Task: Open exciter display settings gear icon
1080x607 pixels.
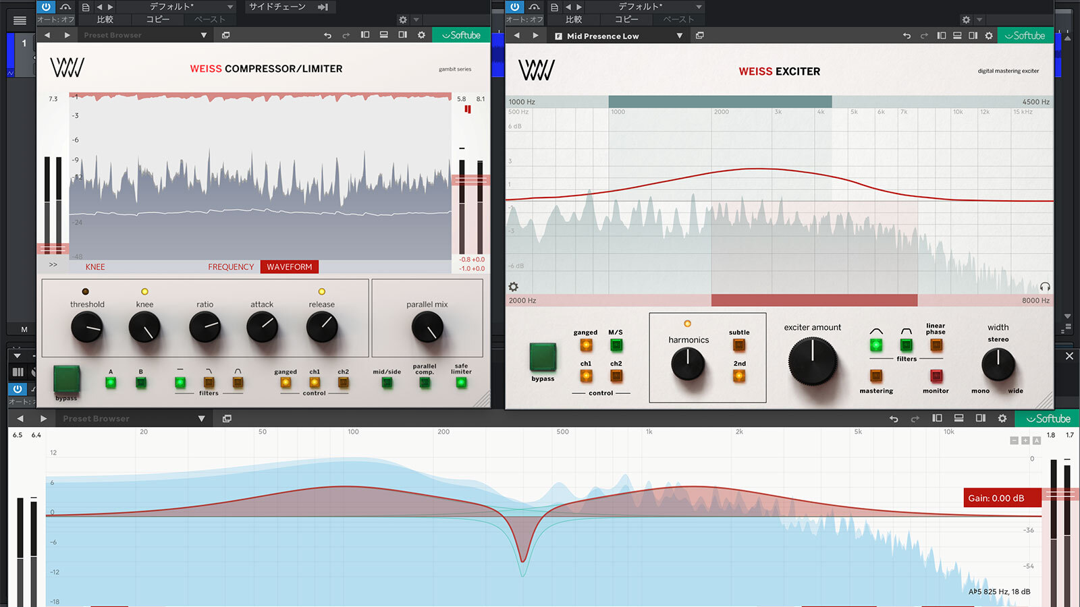Action: [514, 287]
